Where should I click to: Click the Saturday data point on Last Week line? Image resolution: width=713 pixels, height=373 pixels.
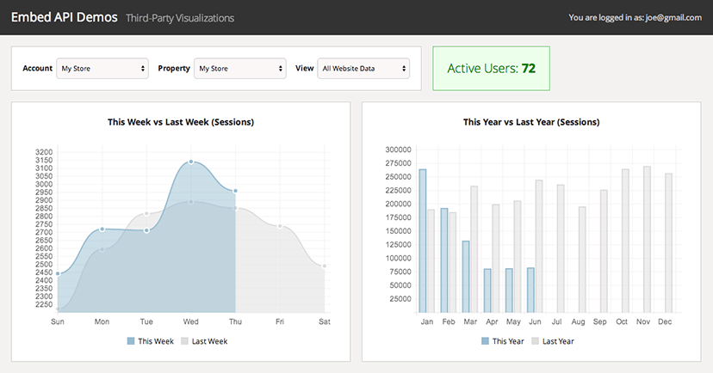[325, 266]
